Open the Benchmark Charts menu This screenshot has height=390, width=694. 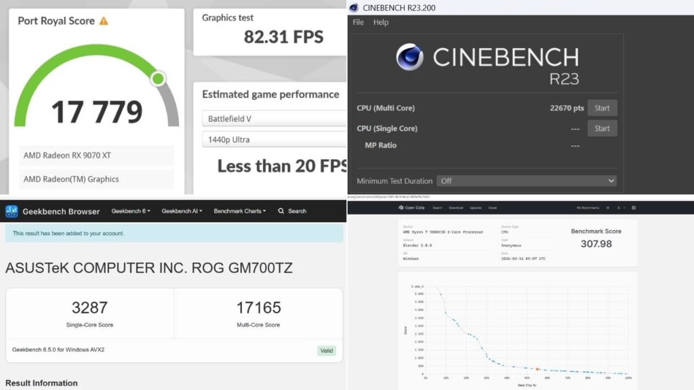pyautogui.click(x=239, y=211)
